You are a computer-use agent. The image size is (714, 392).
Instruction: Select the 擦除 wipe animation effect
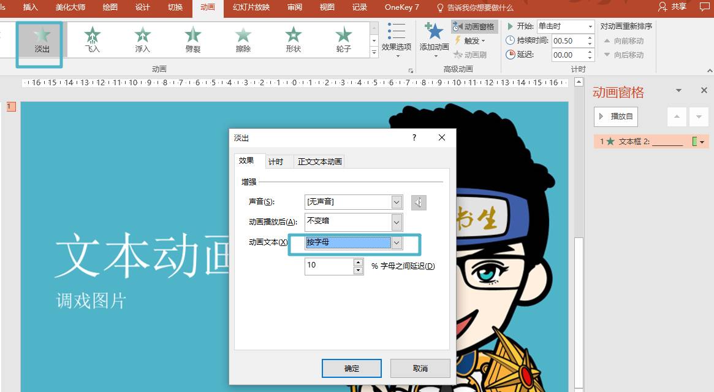click(243, 40)
